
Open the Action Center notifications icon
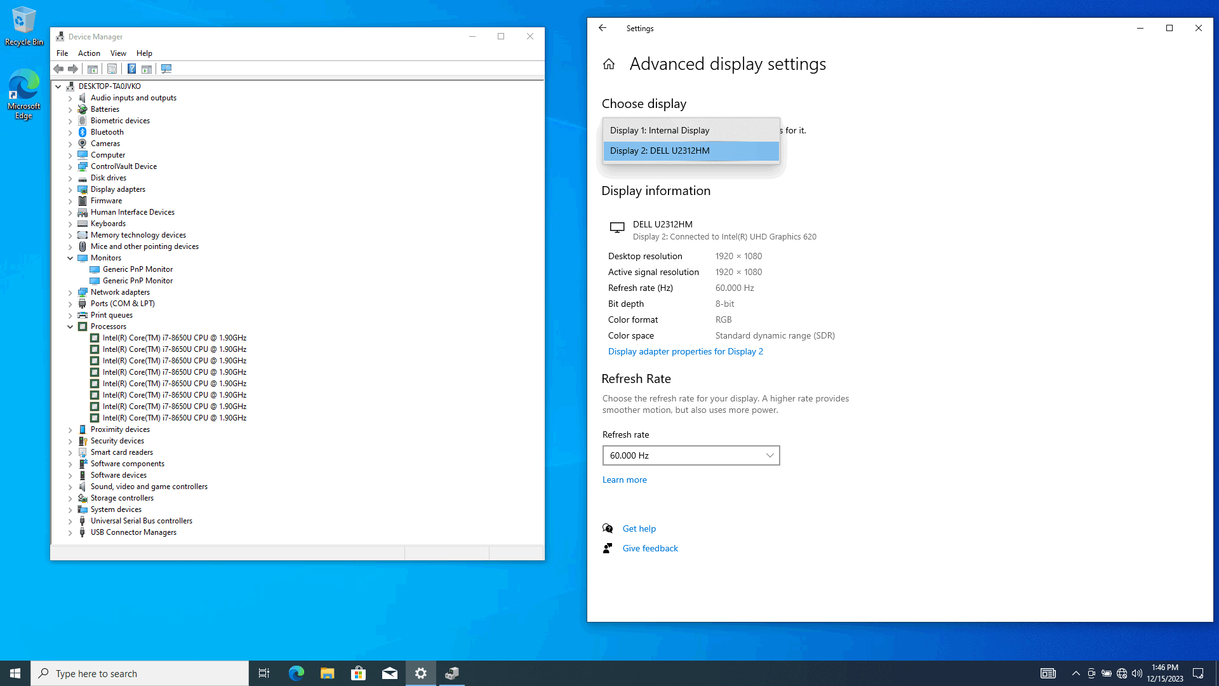(x=1198, y=673)
